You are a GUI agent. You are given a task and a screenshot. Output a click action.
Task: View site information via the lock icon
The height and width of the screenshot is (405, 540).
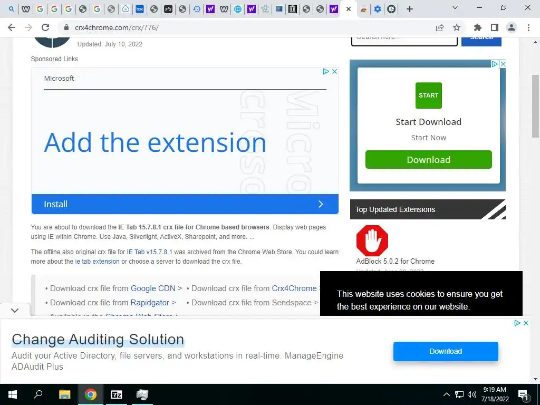[67, 27]
